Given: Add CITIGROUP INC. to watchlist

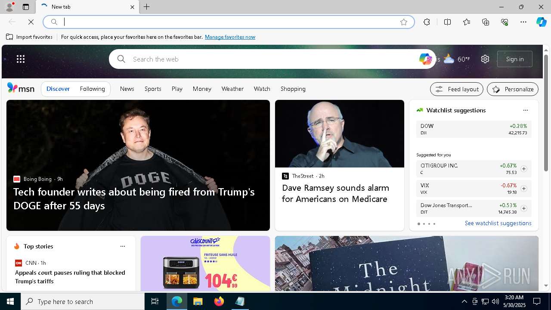Looking at the screenshot, I should pyautogui.click(x=524, y=169).
